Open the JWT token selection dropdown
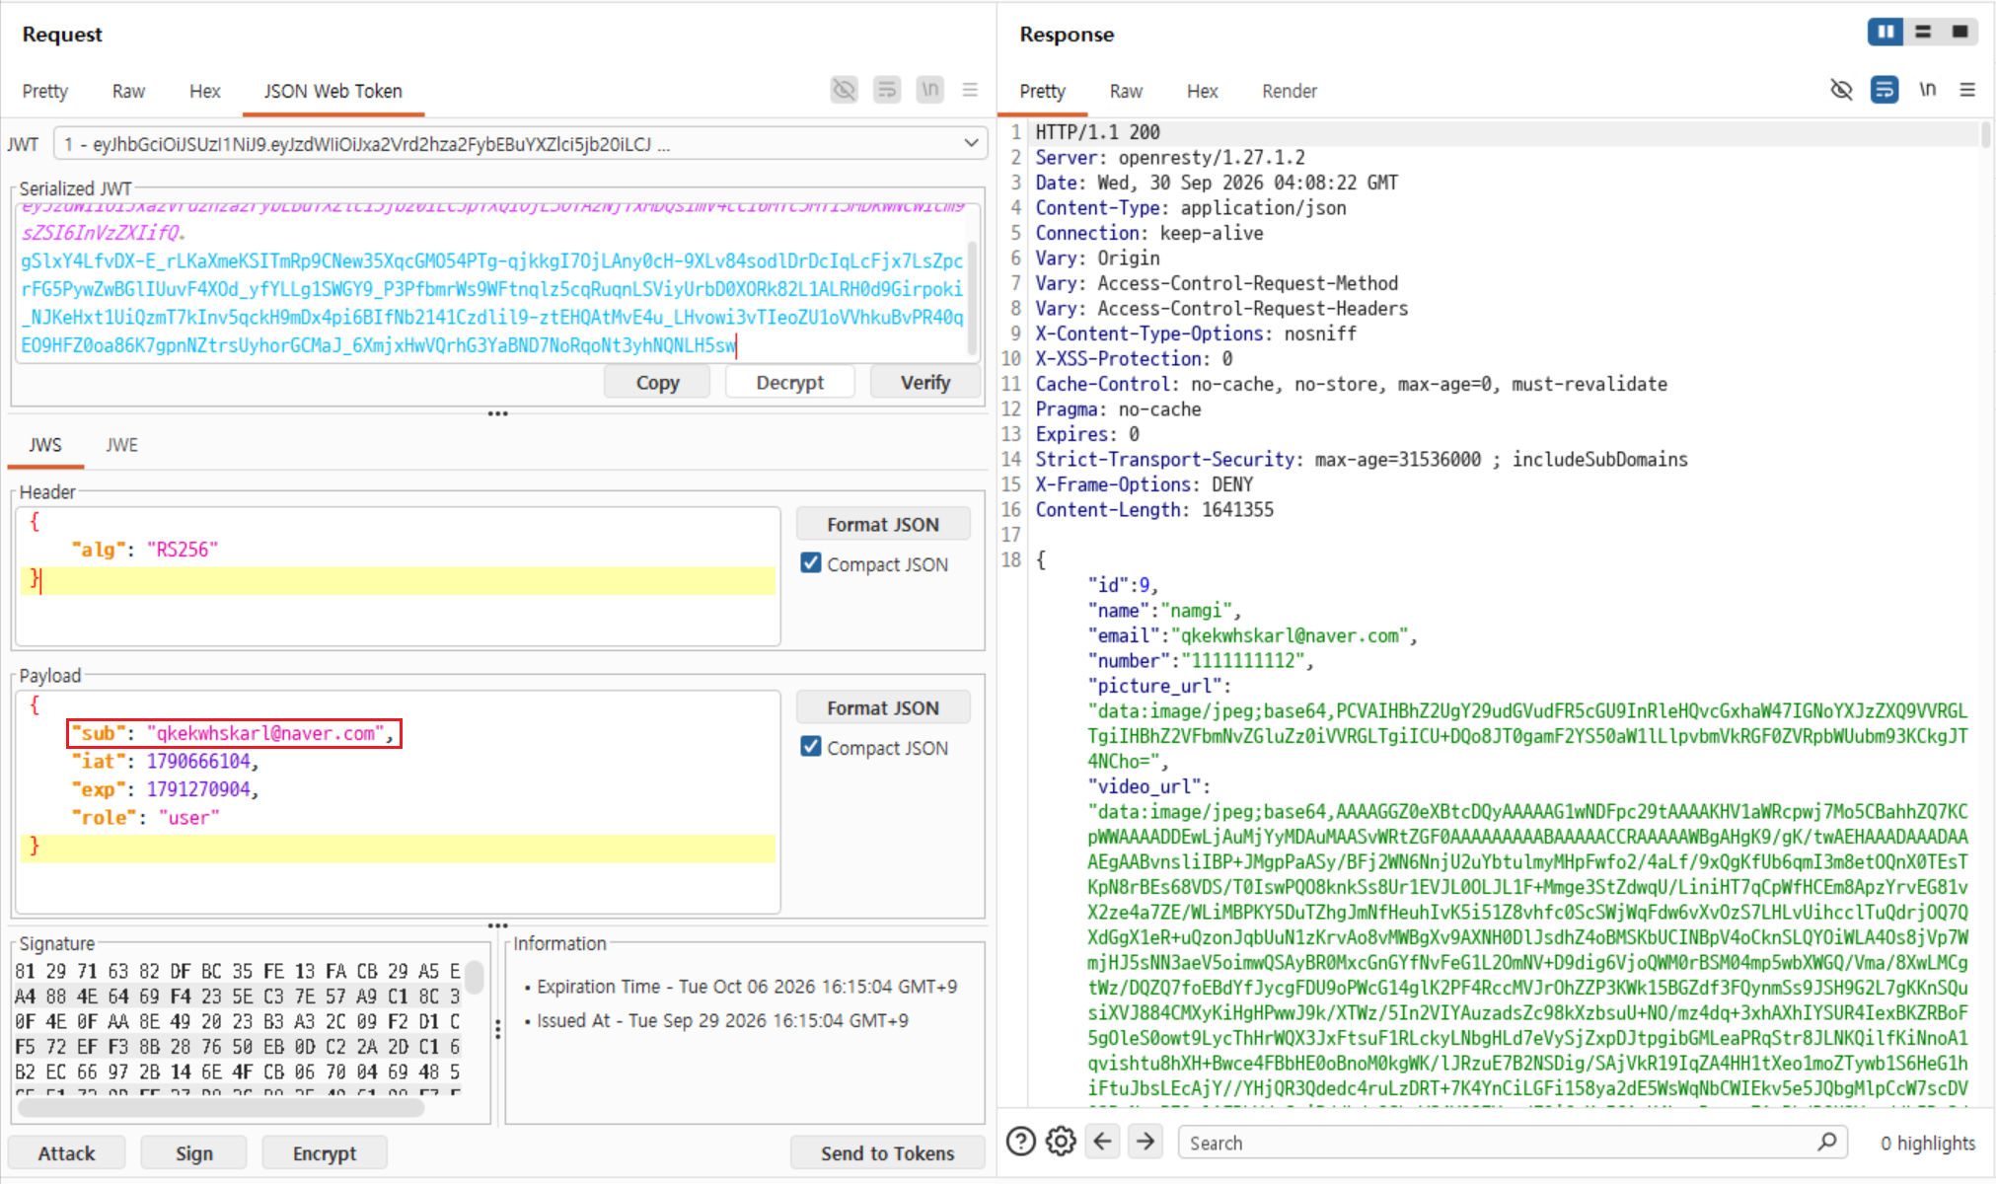The height and width of the screenshot is (1184, 1996). tap(521, 144)
